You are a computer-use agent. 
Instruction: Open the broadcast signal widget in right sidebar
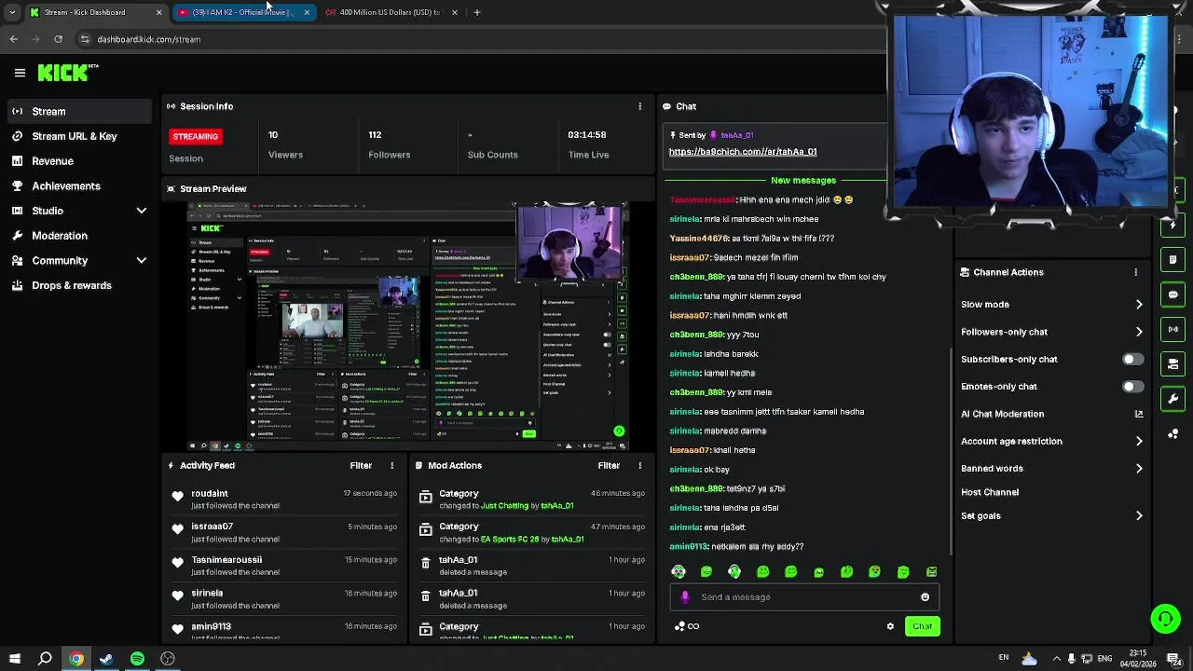pos(1172,329)
